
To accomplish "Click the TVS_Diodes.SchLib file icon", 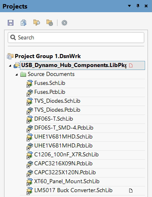I will click(x=30, y=101).
